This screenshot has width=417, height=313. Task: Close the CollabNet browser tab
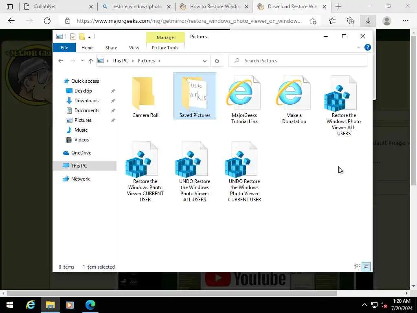coord(91,7)
